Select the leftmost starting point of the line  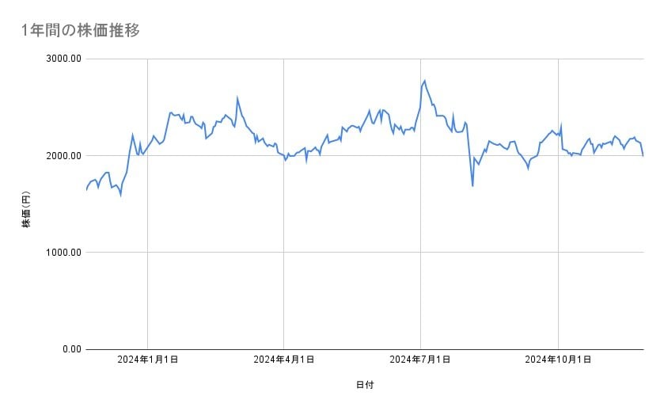tap(86, 190)
